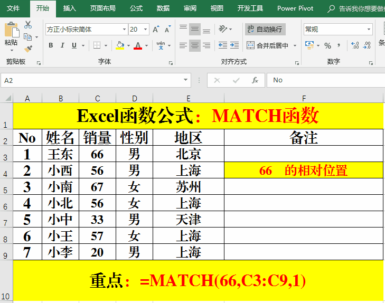Apply the yellow fill color bucket
The image size is (385, 303).
(120, 45)
